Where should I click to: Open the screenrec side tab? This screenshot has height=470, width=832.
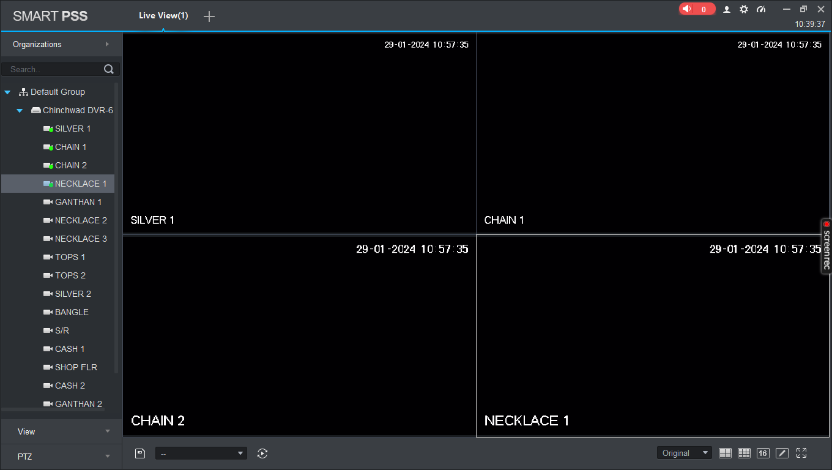(826, 246)
